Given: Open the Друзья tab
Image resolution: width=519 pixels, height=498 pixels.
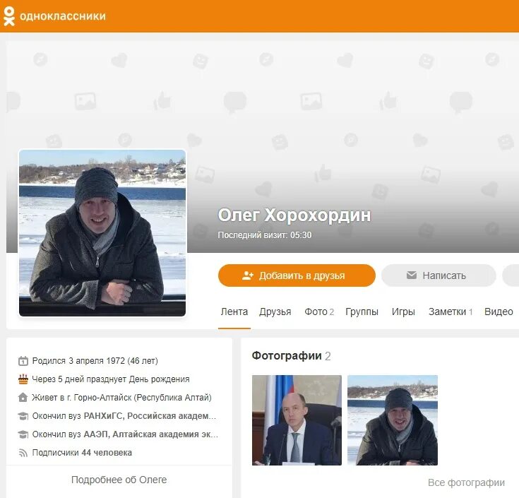Looking at the screenshot, I should 275,312.
